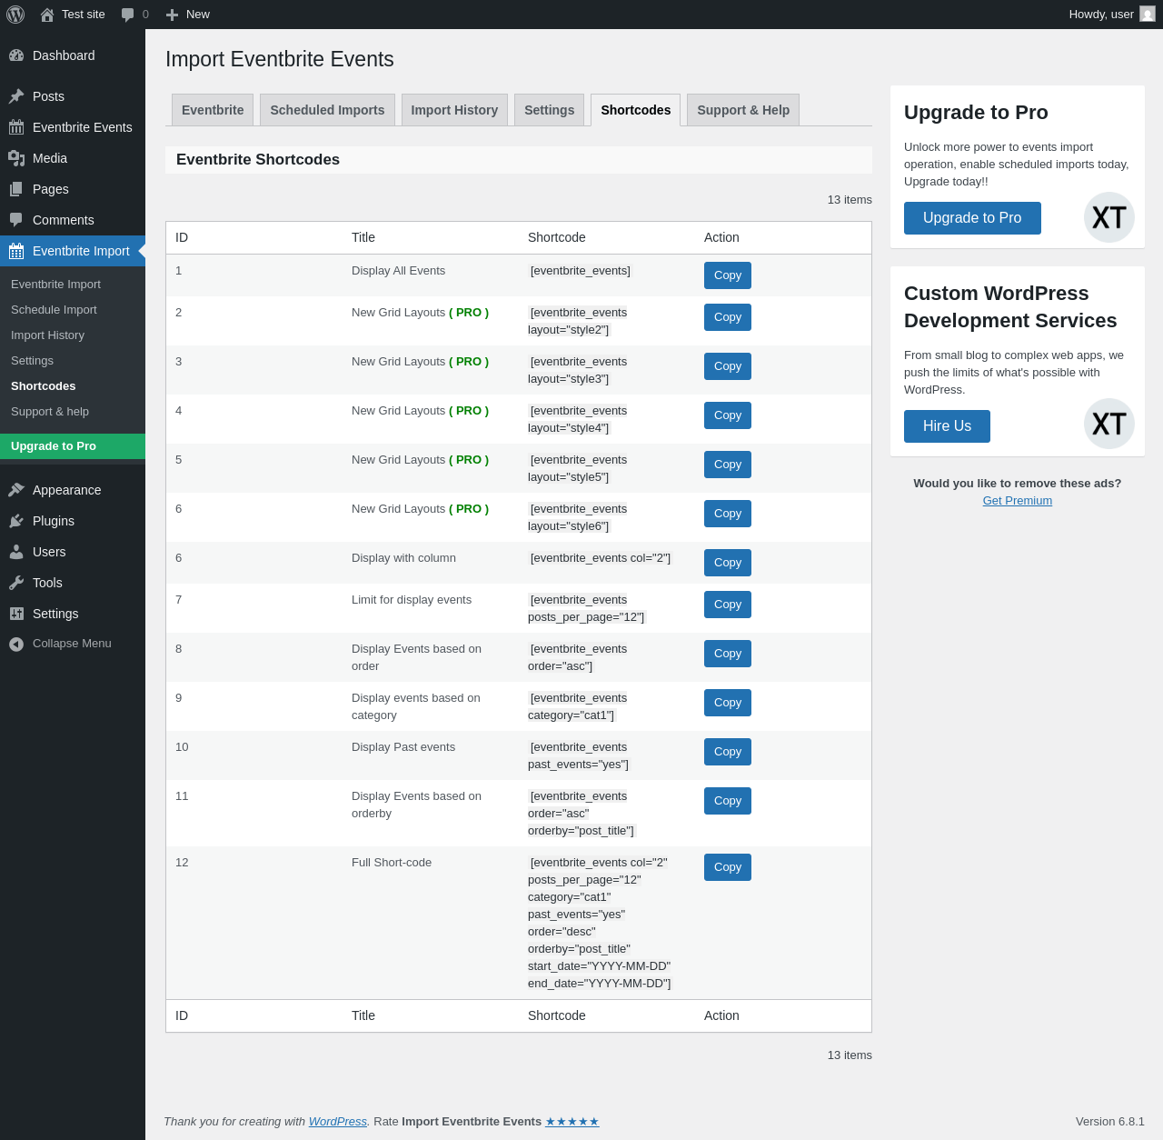Click the Version 6.8.1 footer text

click(1110, 1122)
